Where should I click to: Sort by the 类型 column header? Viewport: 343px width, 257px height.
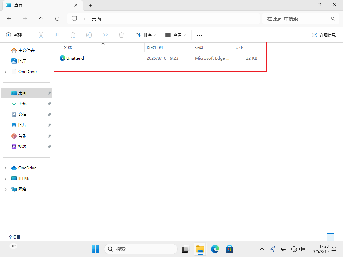pos(199,48)
